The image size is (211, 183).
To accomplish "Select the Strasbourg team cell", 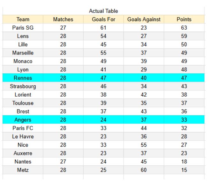I will (23, 86).
